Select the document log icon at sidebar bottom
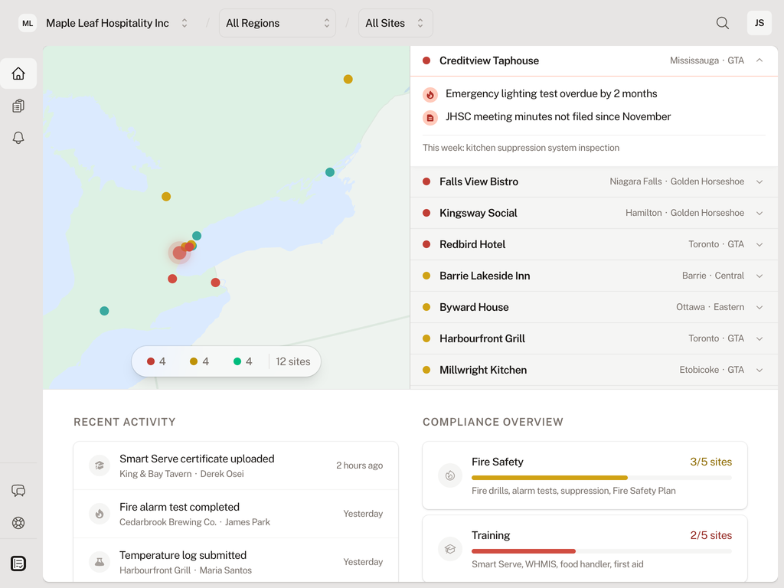Image resolution: width=784 pixels, height=588 pixels. pos(18,563)
